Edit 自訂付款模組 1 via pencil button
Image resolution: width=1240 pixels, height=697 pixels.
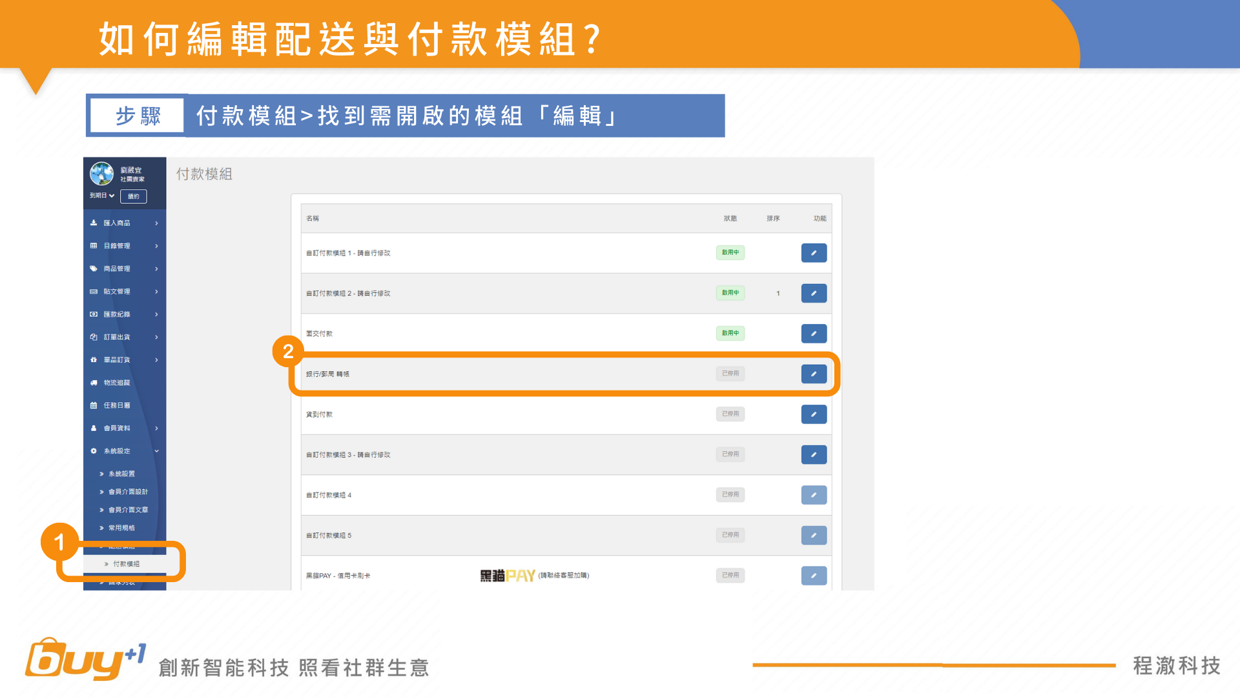coord(814,253)
